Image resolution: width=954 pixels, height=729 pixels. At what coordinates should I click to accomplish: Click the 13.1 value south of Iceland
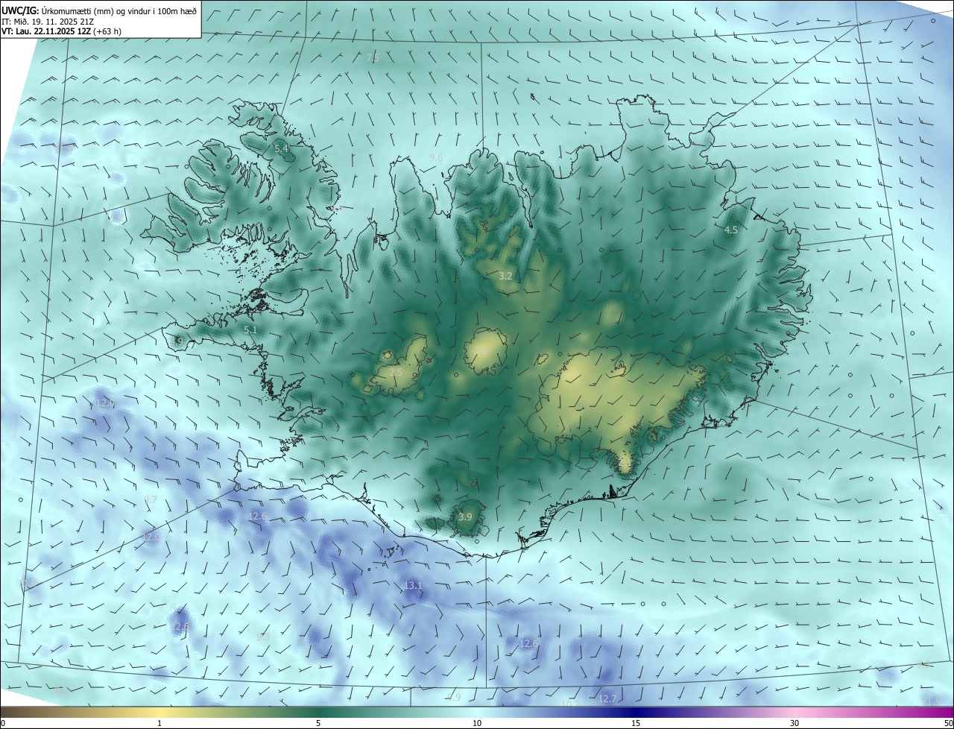point(413,585)
